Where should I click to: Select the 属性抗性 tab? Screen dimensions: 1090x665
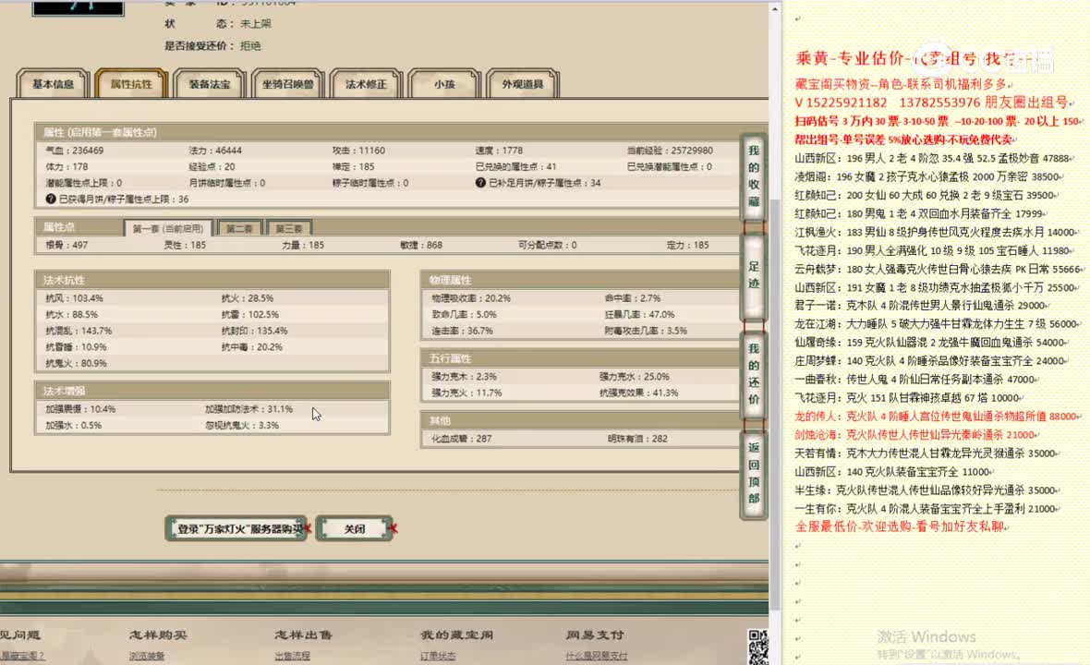(130, 84)
